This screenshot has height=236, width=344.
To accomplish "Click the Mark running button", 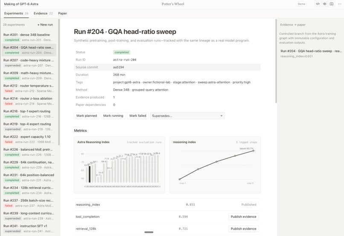I will 113,116.
